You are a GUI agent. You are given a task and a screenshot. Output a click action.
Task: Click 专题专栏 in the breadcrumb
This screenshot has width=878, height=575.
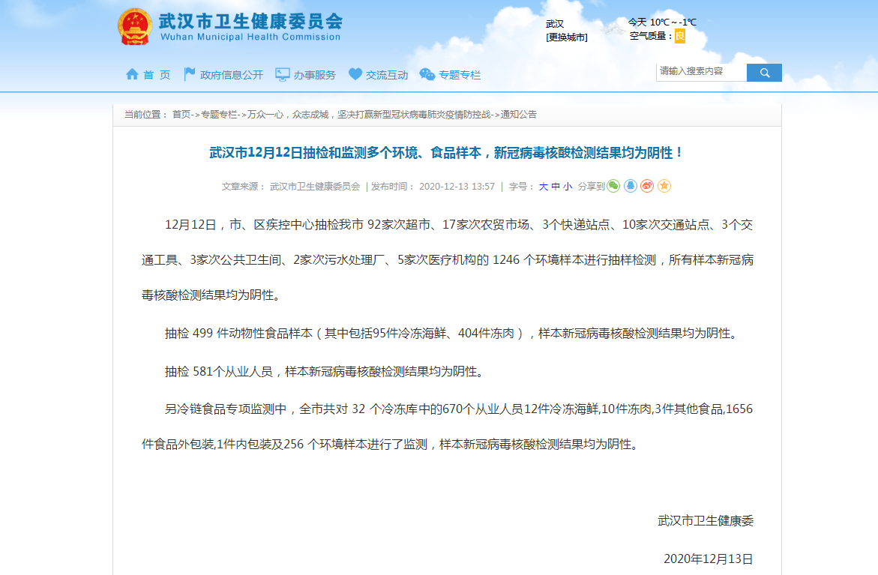tap(219, 114)
